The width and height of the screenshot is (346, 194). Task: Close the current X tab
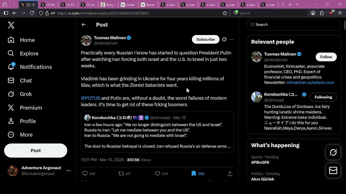[x=34, y=5]
